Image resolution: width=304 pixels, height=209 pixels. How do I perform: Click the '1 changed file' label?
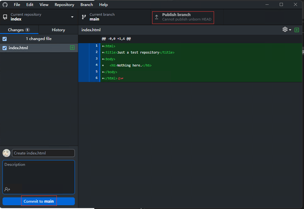click(39, 39)
